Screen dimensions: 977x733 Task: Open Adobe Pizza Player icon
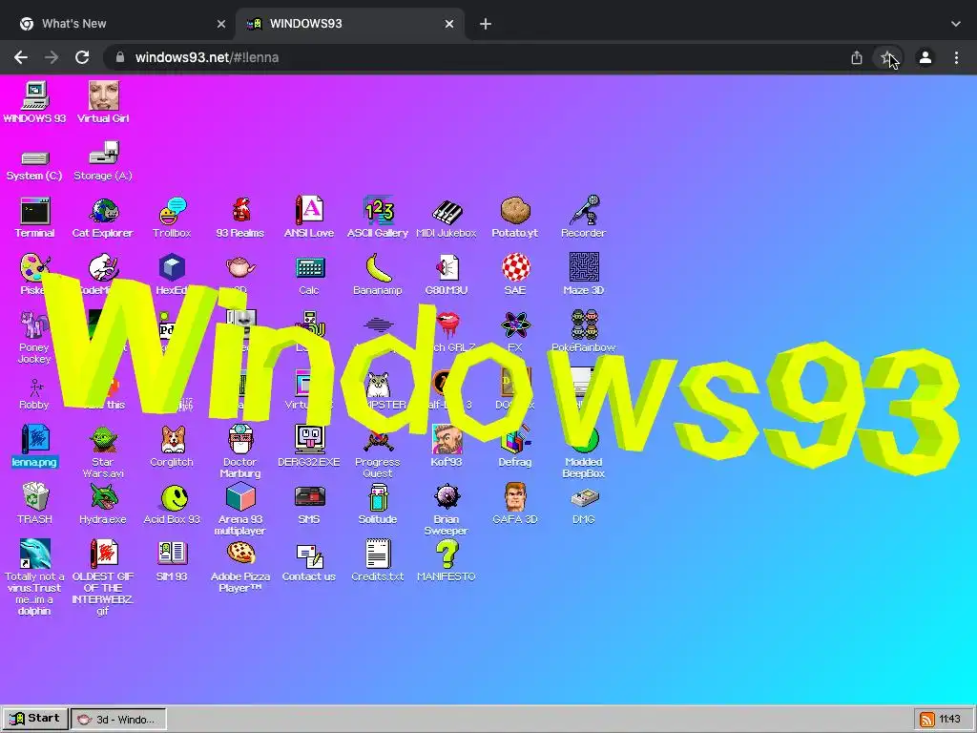tap(240, 566)
